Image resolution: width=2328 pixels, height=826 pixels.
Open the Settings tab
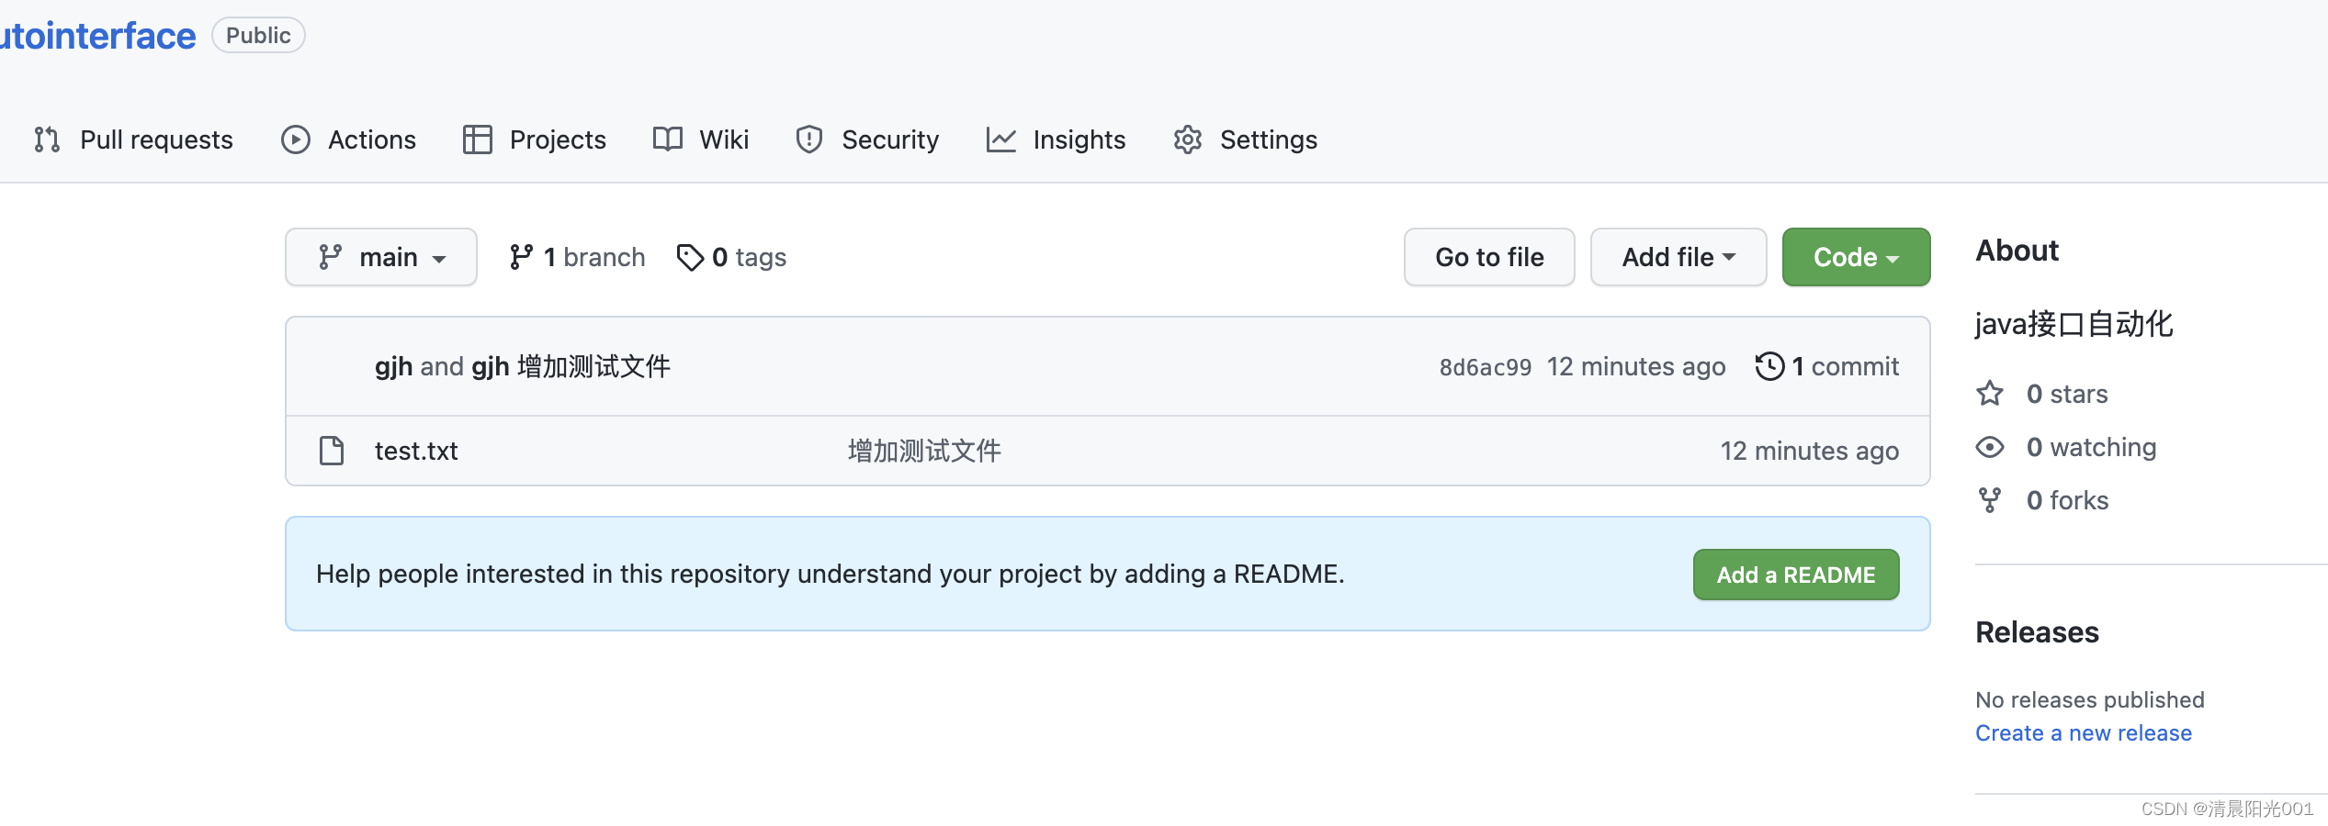pos(1268,140)
